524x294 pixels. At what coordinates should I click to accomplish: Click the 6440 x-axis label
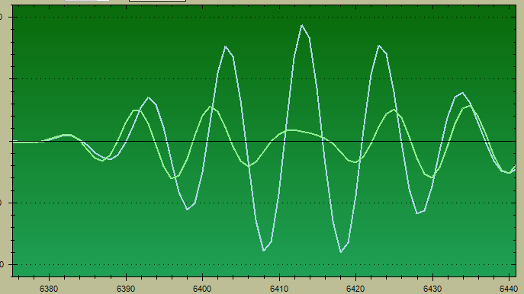coord(509,289)
